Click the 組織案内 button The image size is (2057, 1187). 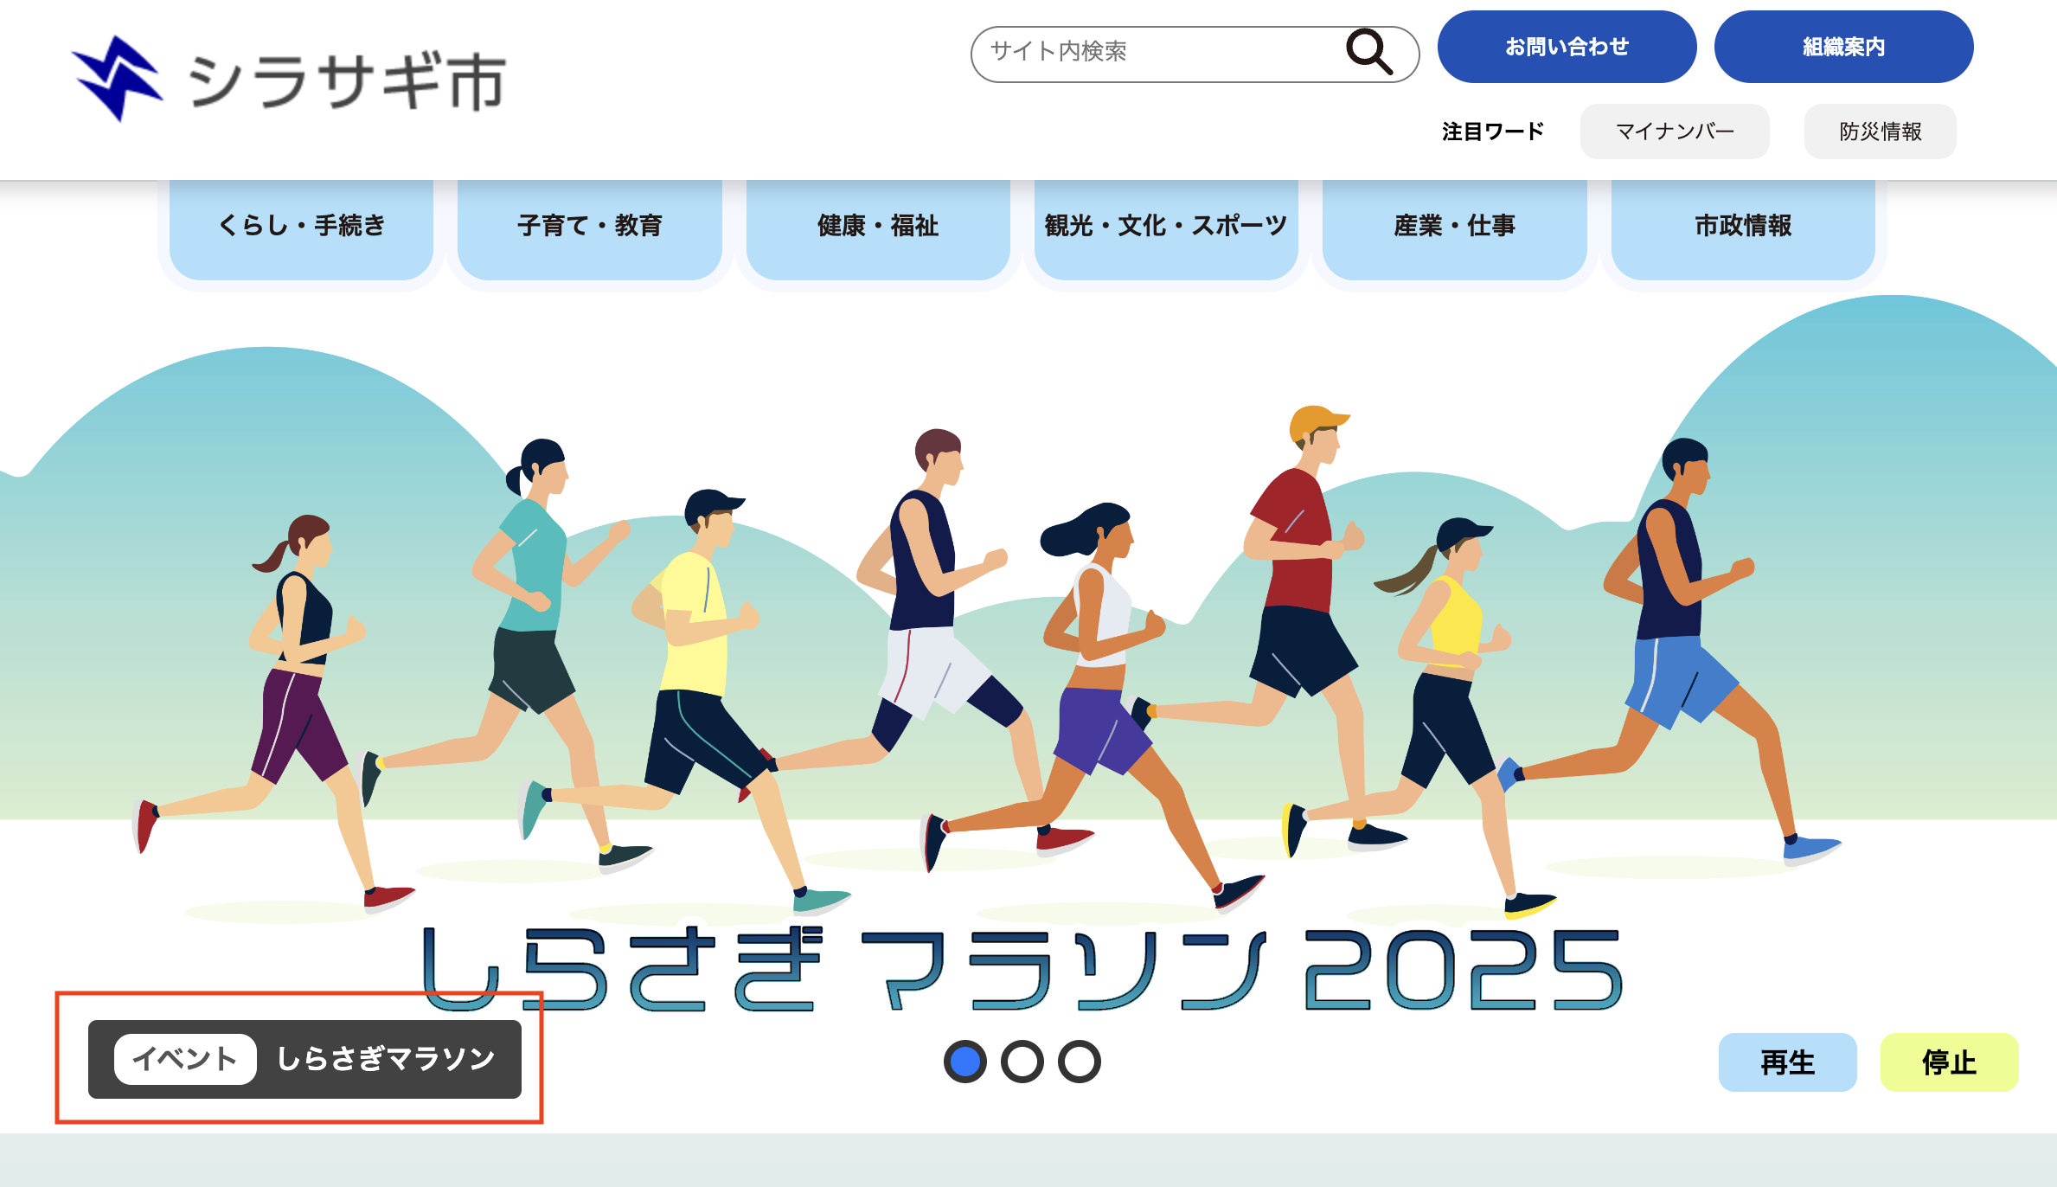(x=1843, y=47)
